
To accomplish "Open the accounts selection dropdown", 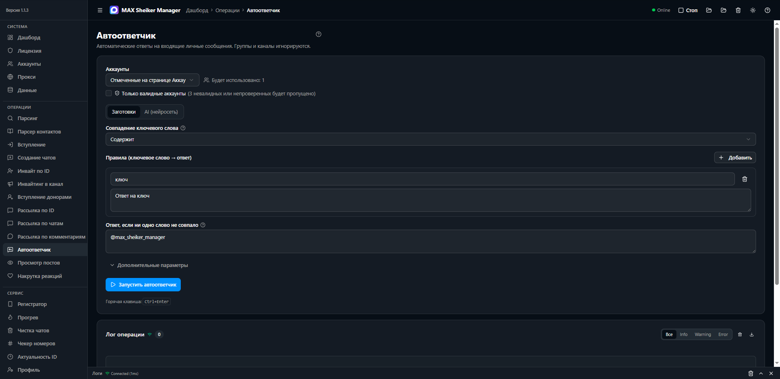I will click(x=152, y=80).
